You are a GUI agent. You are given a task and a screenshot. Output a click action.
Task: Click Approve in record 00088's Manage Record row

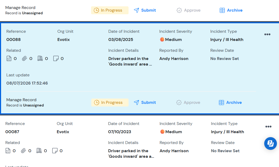tap(188, 103)
